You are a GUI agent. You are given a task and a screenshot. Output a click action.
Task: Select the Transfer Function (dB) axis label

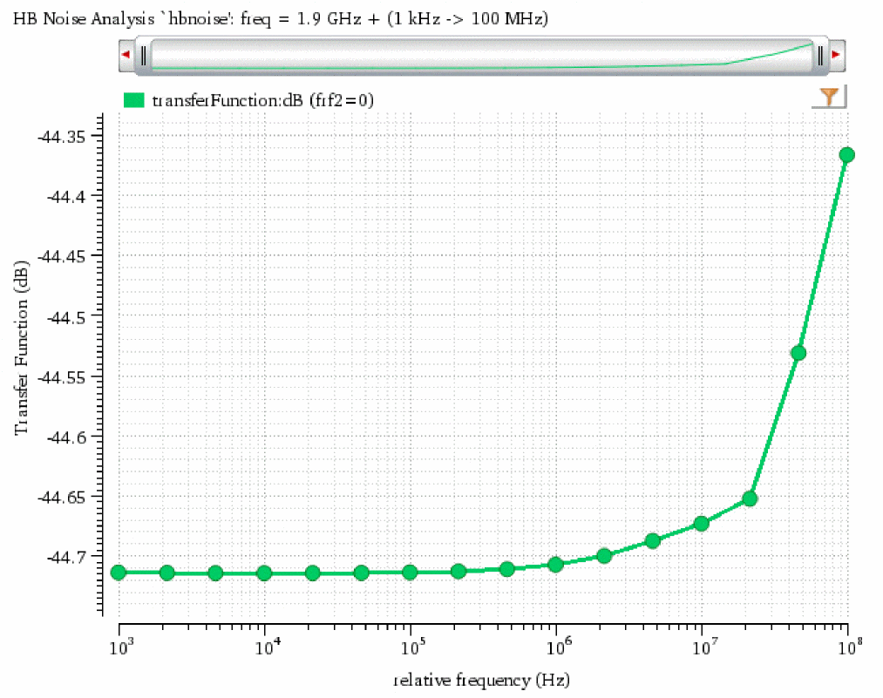(x=22, y=348)
